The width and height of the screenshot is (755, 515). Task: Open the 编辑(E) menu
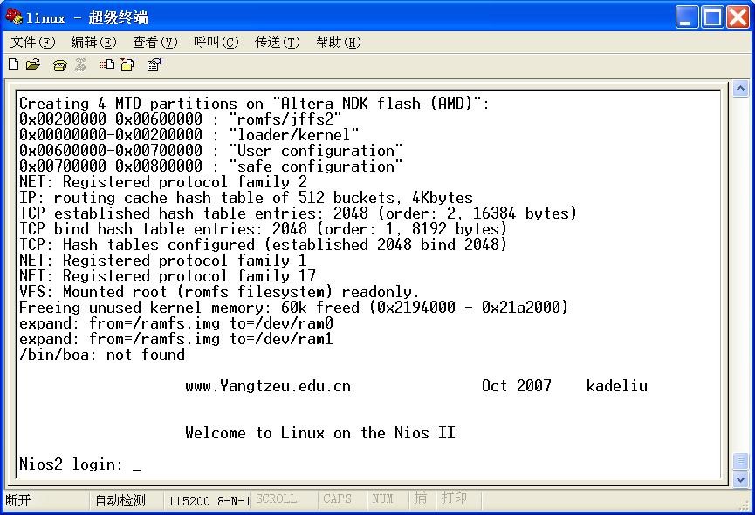pyautogui.click(x=94, y=43)
